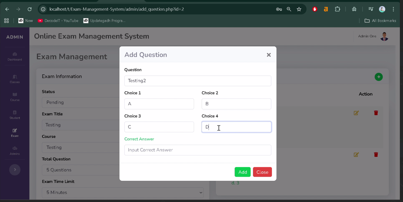Image resolution: width=403 pixels, height=202 pixels.
Task: Edit the second question with pencil icon
Action: [356, 154]
